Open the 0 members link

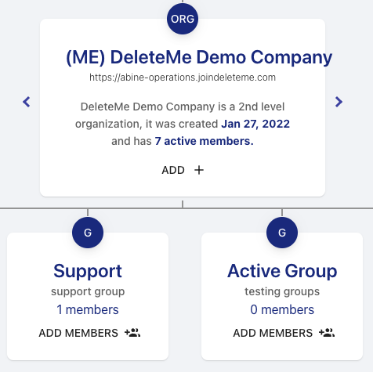282,310
